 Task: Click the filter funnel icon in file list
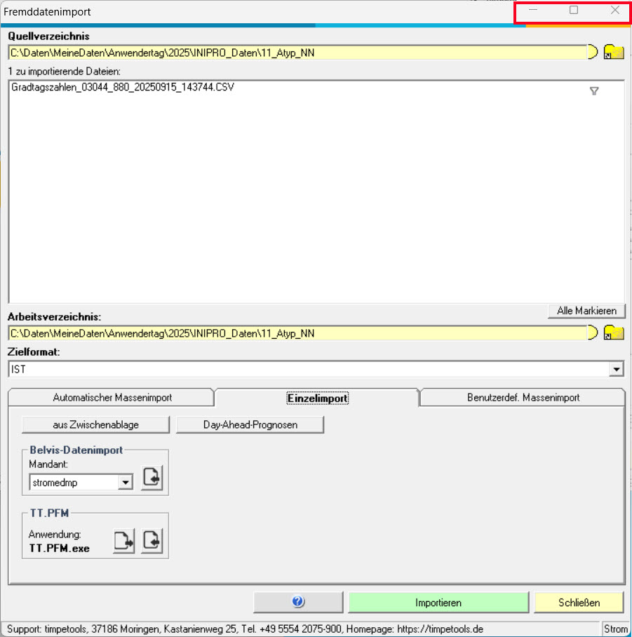(x=594, y=91)
